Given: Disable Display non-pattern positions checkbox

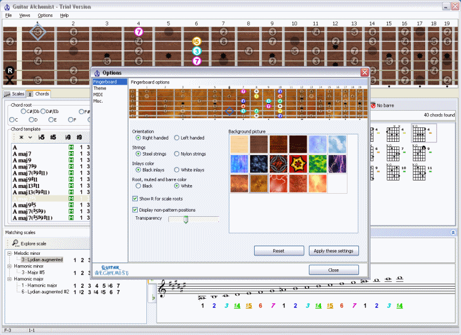Looking at the screenshot, I should (x=135, y=210).
